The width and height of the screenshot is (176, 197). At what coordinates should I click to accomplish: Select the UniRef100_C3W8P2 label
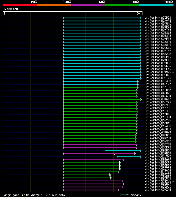point(158,45)
